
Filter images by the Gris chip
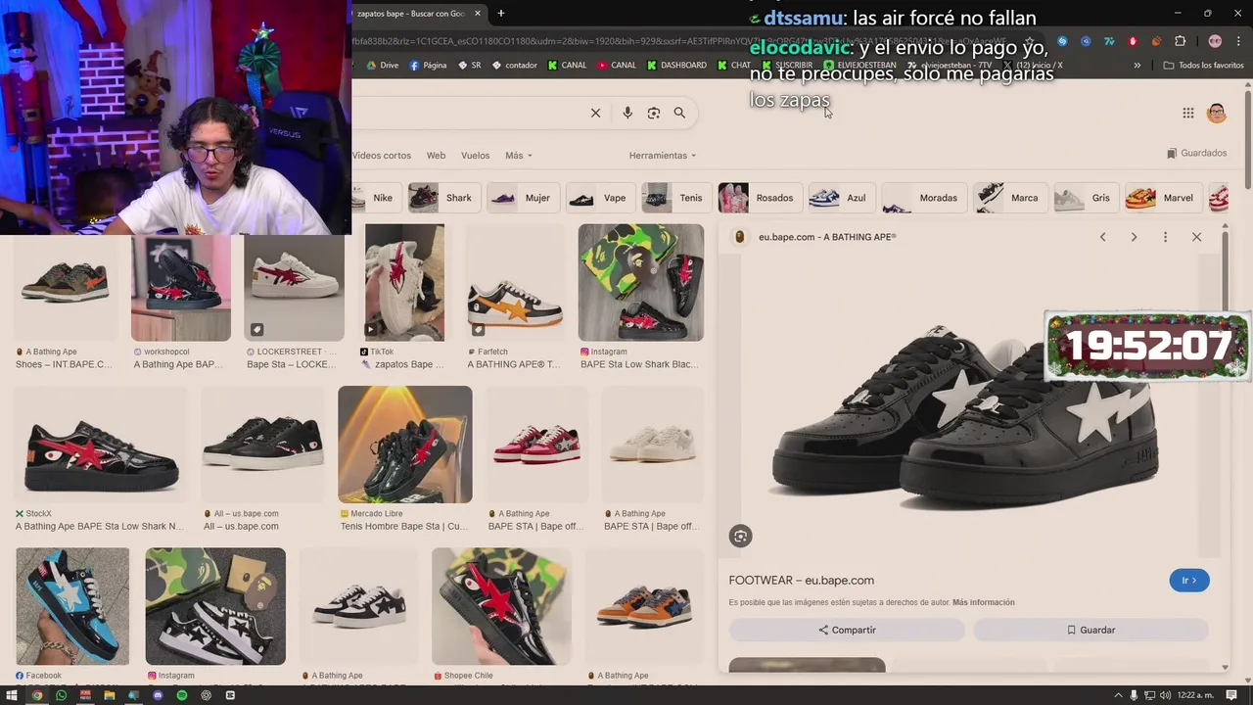click(x=1086, y=198)
